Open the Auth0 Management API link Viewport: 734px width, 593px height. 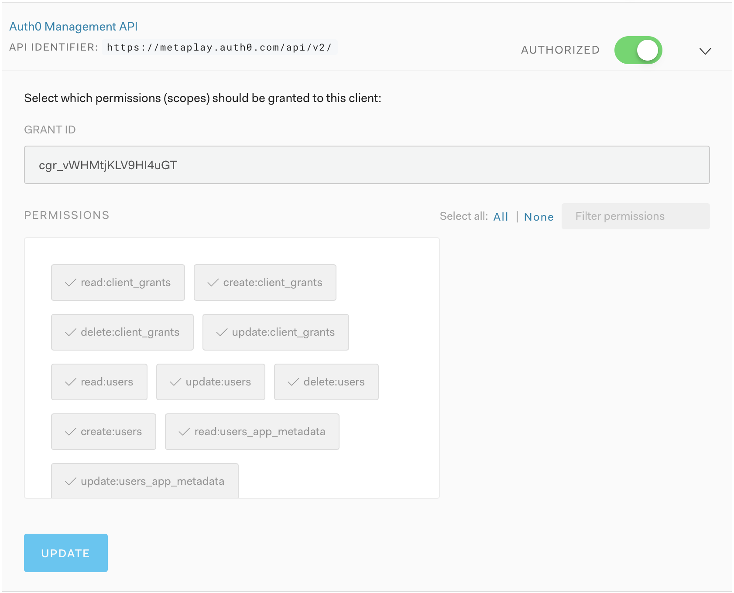coord(73,27)
